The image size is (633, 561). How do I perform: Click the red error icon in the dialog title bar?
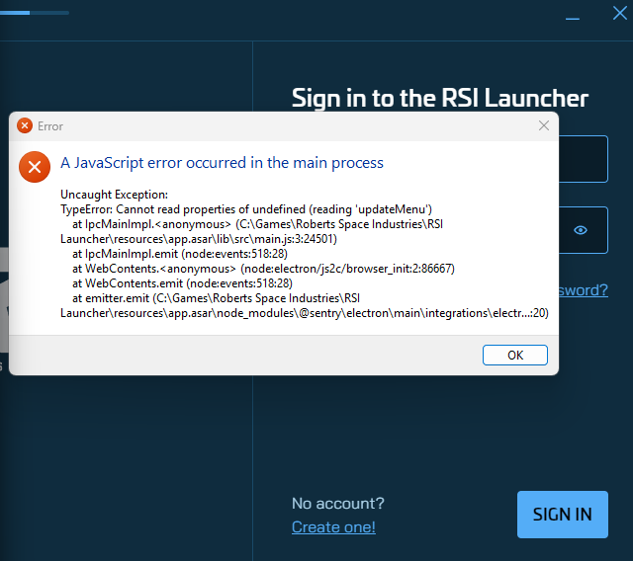25,125
